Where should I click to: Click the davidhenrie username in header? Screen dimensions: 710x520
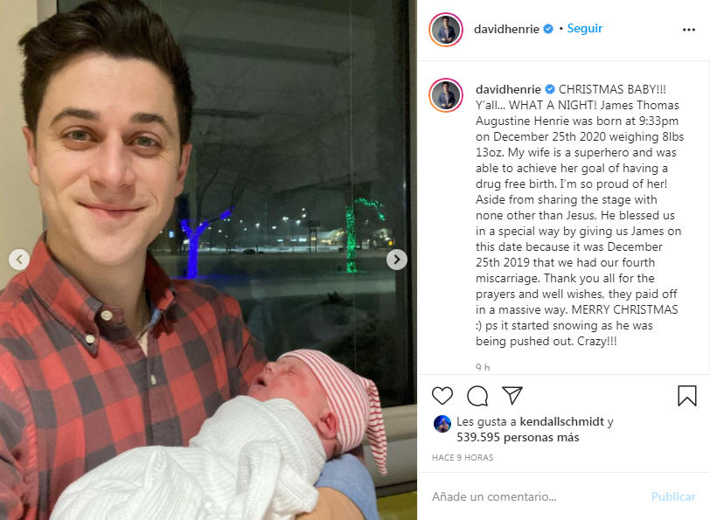tap(506, 29)
